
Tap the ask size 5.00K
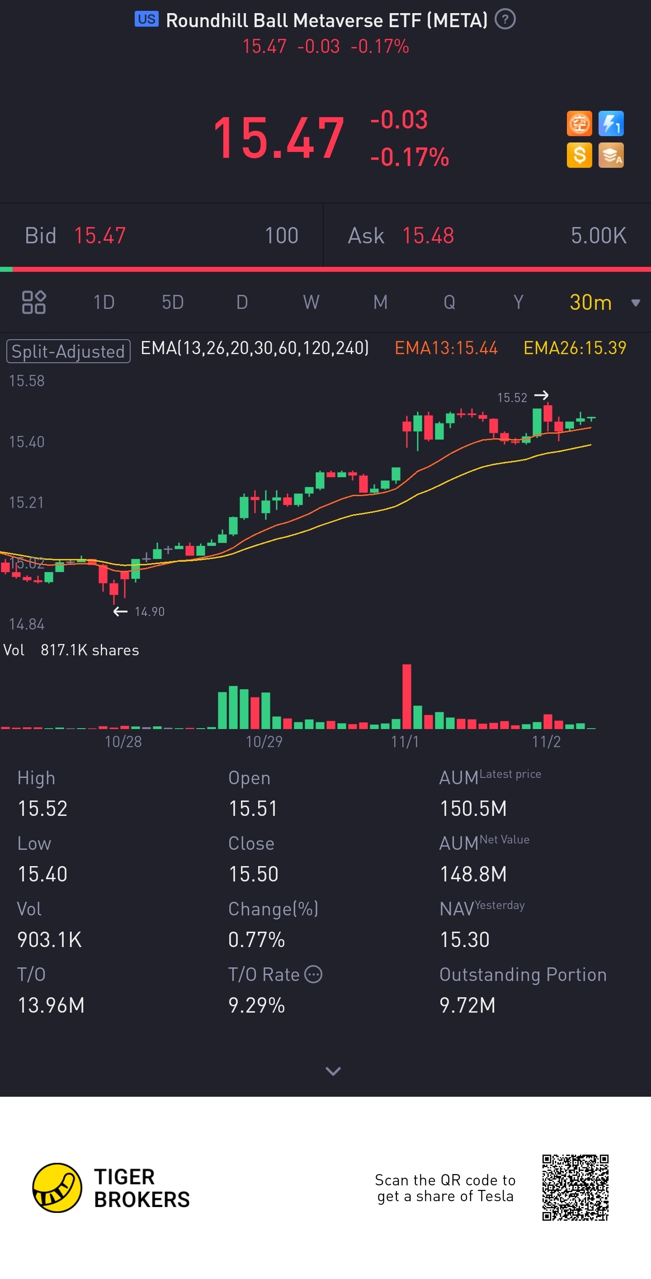(599, 235)
